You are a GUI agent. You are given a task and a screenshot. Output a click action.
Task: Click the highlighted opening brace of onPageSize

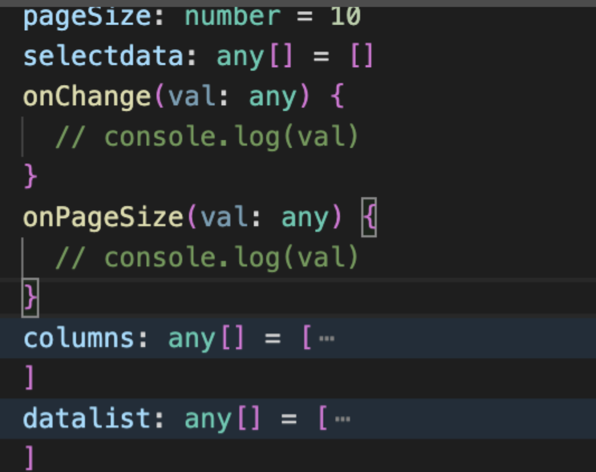click(369, 217)
